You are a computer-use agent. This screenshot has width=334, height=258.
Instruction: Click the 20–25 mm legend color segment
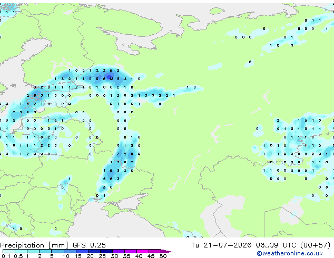[x=94, y=251]
